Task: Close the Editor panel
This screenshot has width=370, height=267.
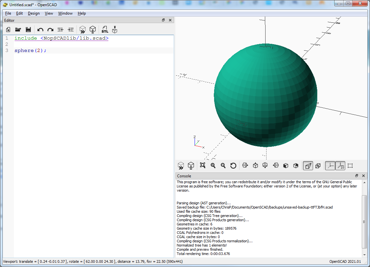Action: point(170,20)
